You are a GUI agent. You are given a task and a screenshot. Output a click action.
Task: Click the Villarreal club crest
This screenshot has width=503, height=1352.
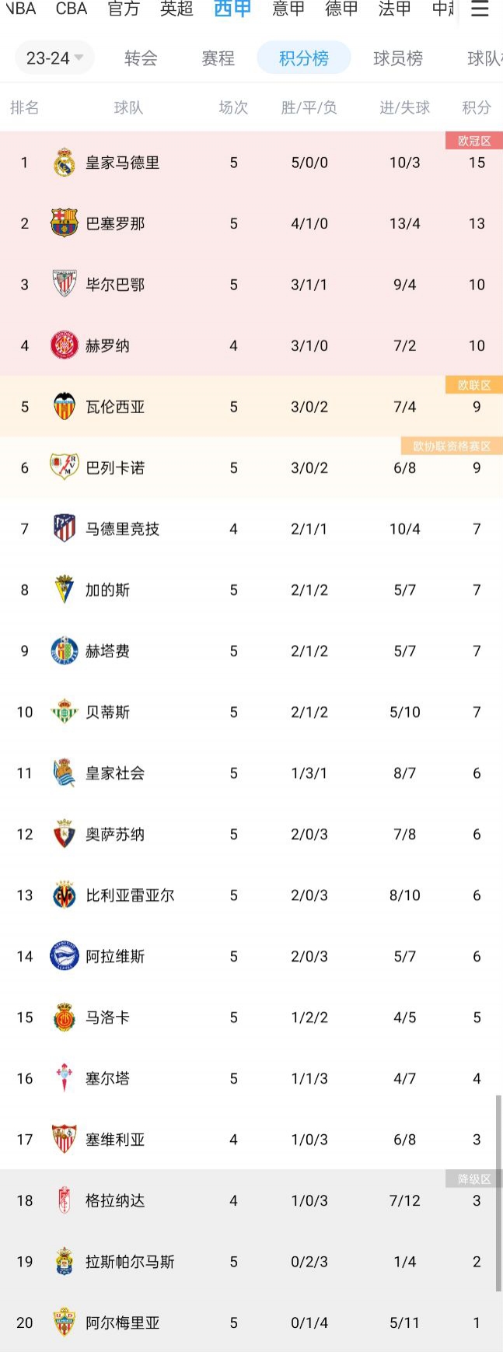coord(65,895)
